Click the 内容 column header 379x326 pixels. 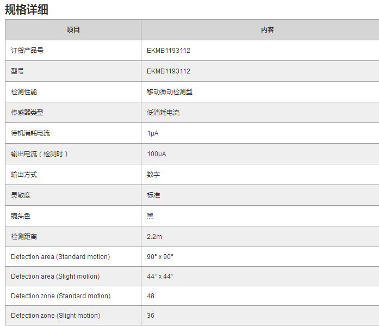pyautogui.click(x=267, y=30)
